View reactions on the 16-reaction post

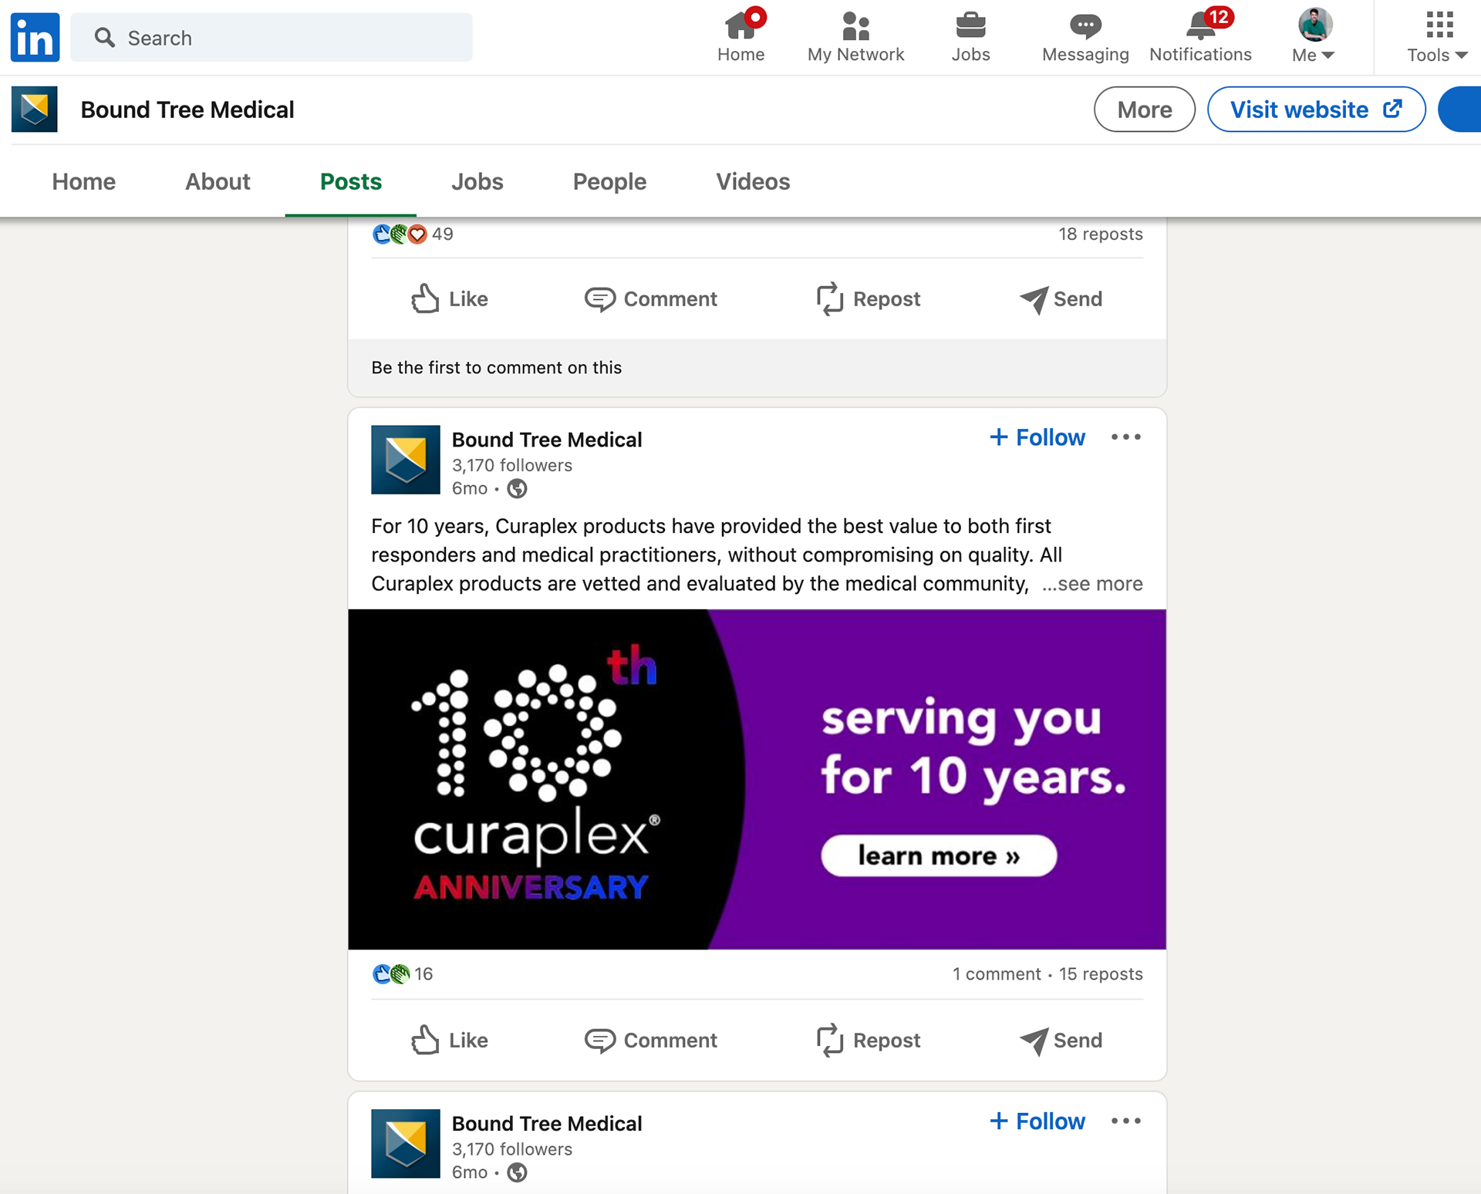[403, 974]
